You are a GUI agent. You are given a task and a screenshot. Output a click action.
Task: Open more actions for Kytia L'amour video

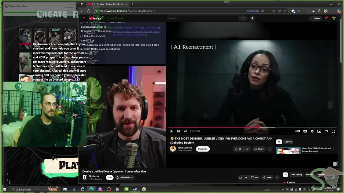coord(270,149)
